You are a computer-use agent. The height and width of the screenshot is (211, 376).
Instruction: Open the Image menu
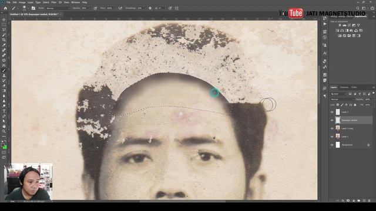(x=22, y=2)
